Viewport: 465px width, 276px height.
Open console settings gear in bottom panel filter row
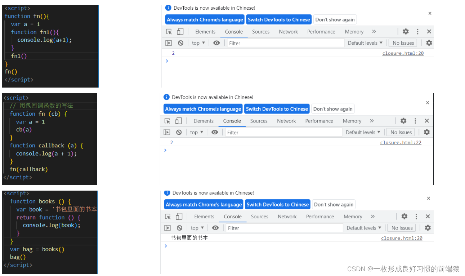click(428, 228)
